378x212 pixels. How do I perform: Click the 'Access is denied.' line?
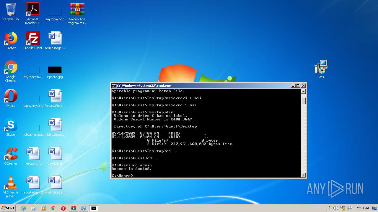132,169
